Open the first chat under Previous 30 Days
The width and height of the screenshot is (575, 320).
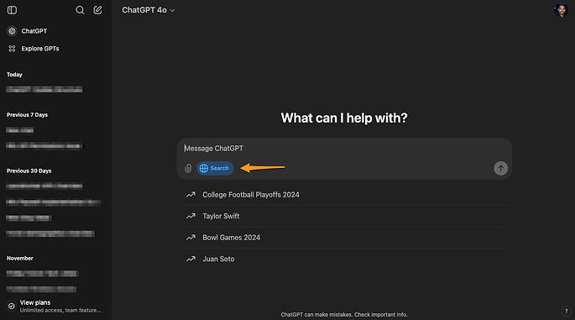pos(44,186)
